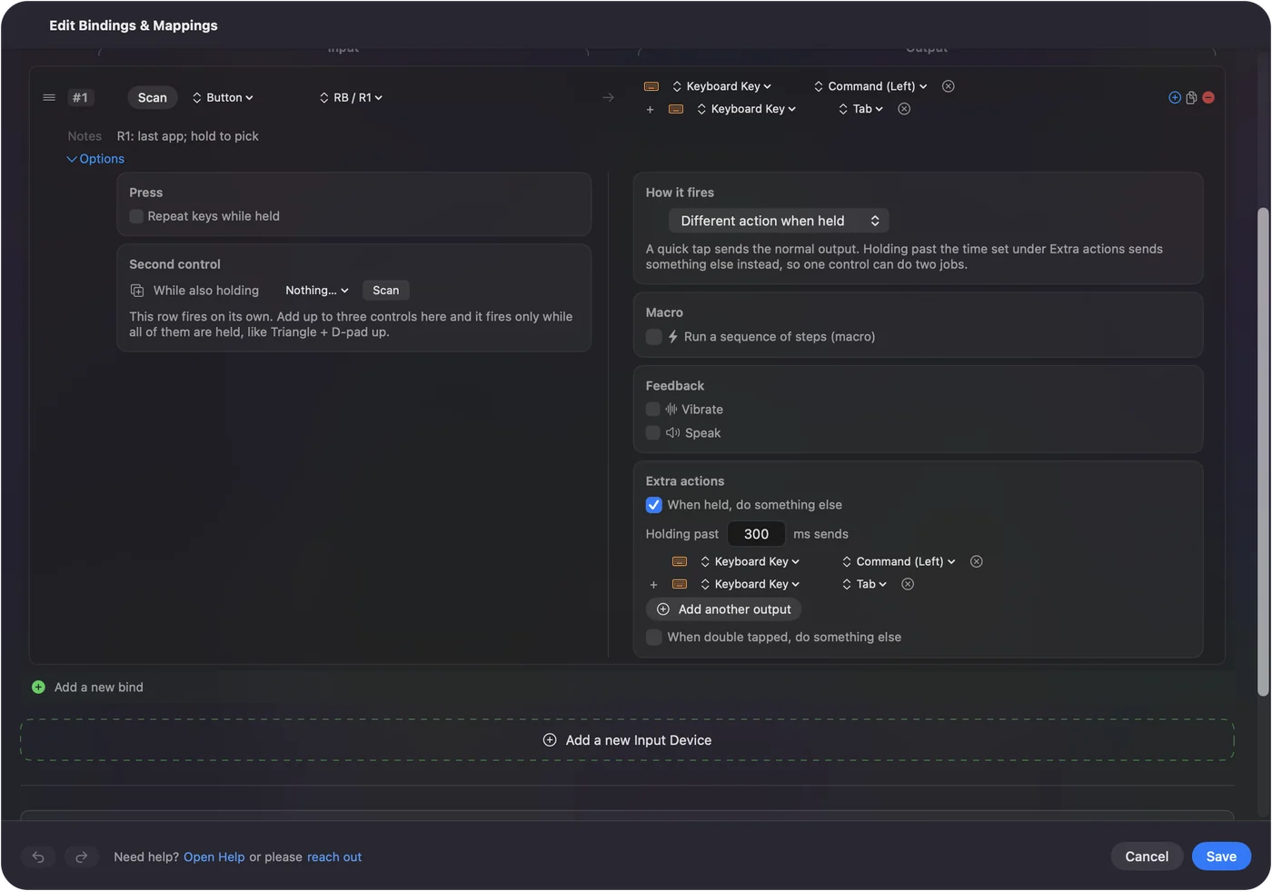Remove the held-action Command (Left) output
Viewport: 1272px width, 891px height.
tap(977, 561)
